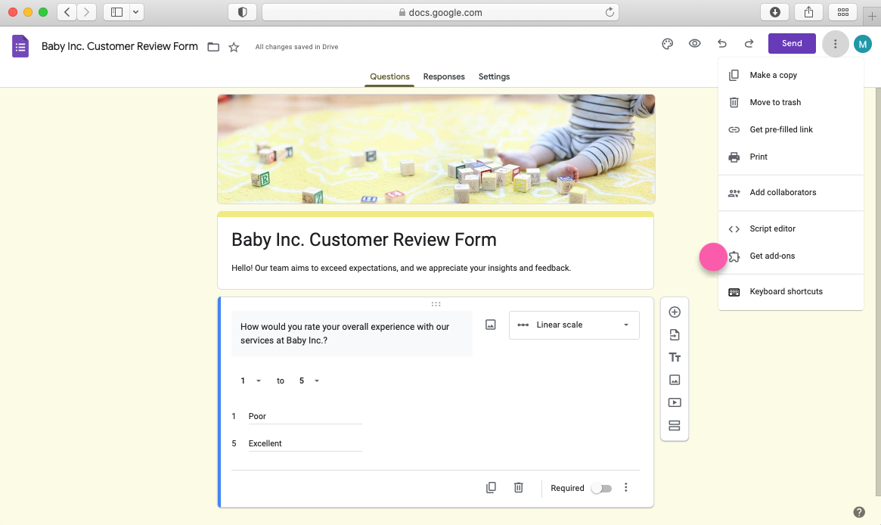Click the undo arrow icon
Screen dimensions: 881x525
point(721,44)
